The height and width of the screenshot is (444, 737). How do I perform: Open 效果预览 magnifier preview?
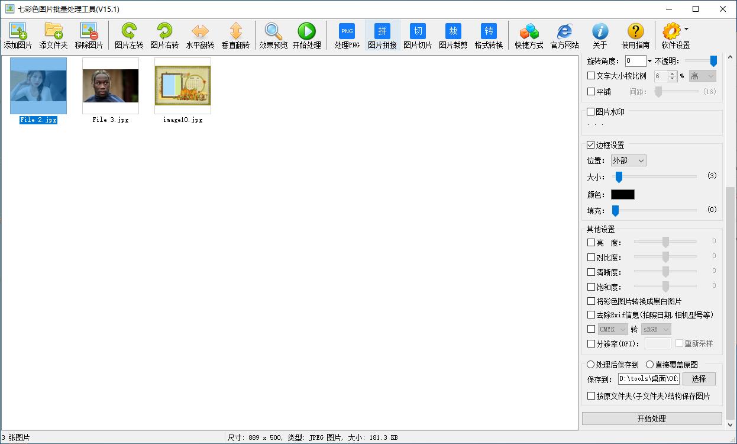click(273, 31)
